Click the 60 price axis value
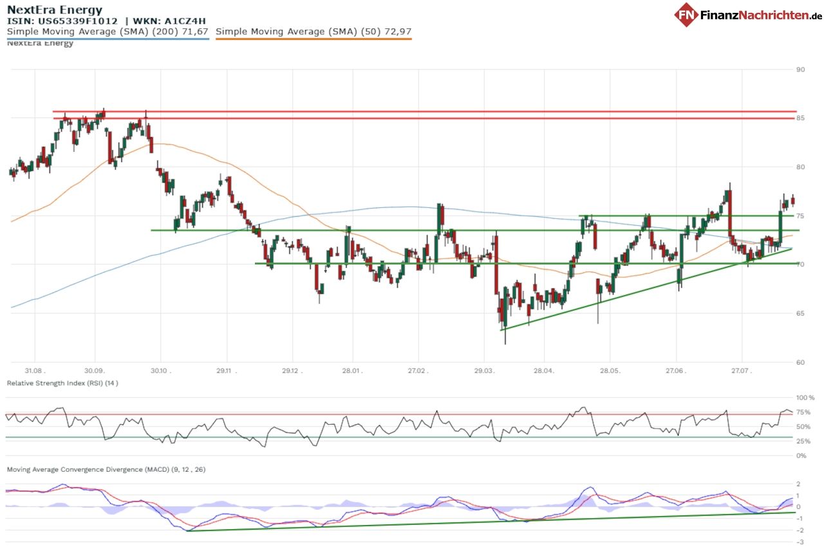This screenshot has width=824, height=547. 801,362
